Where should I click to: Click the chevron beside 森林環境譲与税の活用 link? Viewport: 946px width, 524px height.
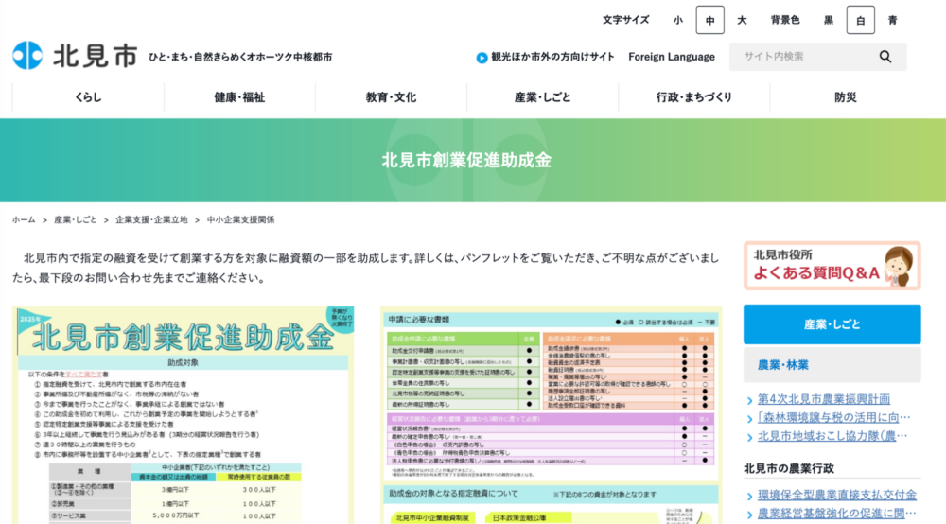pos(749,418)
